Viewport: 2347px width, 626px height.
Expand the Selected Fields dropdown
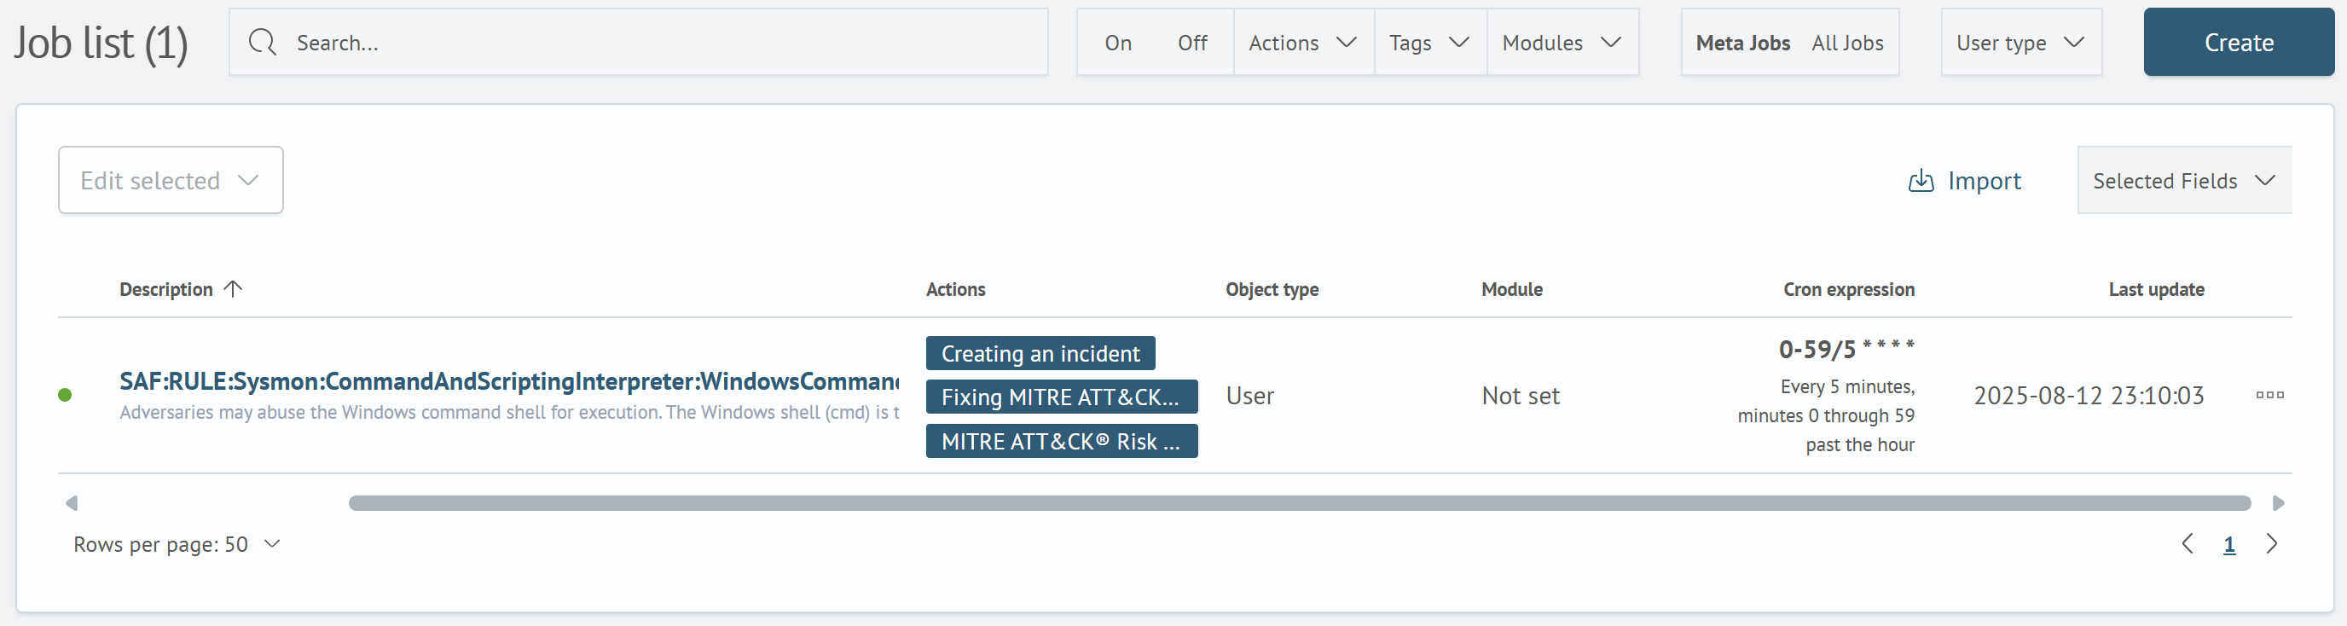click(2183, 182)
